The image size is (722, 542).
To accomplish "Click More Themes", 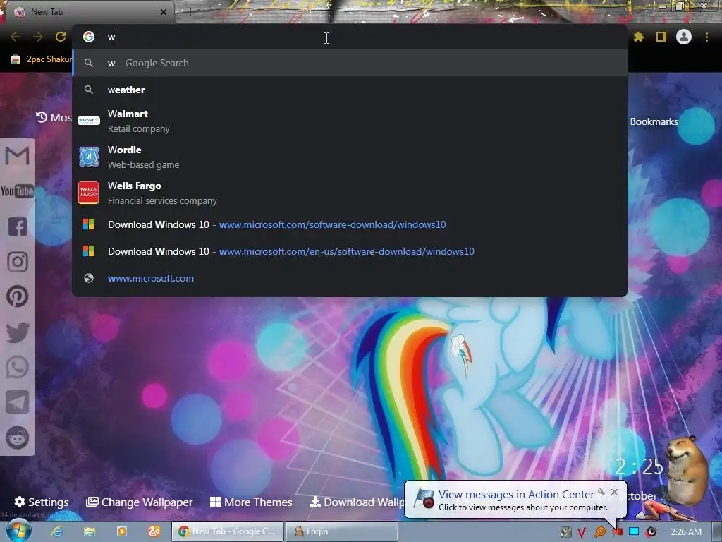I will point(251,502).
